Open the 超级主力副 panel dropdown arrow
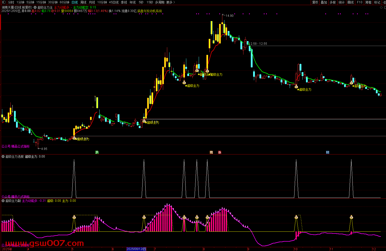The width and height of the screenshot is (386, 251). pyautogui.click(x=3, y=201)
